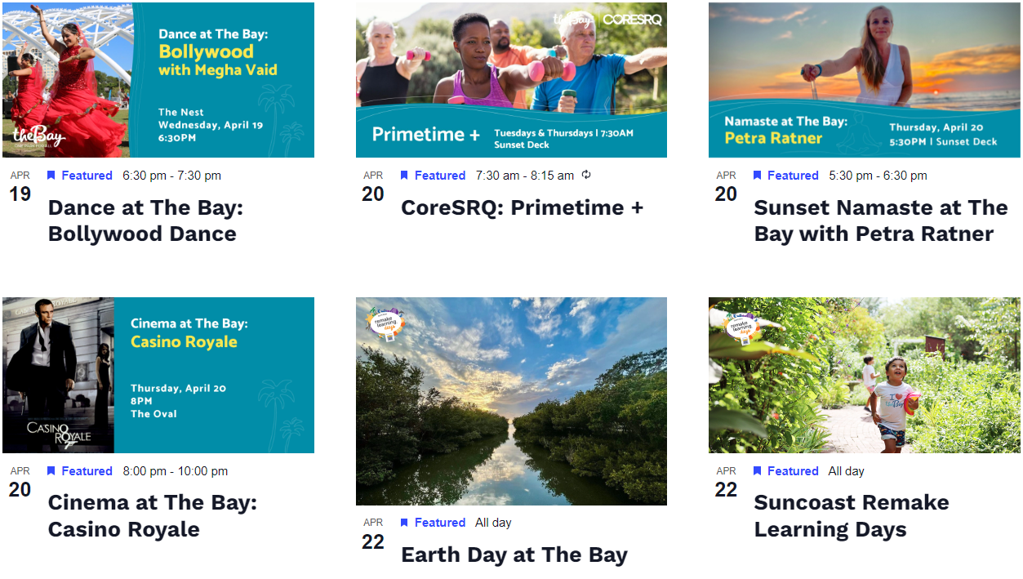Image resolution: width=1023 pixels, height=579 pixels.
Task: Open the CoreSRQ: Primetime + event title
Action: tap(522, 207)
